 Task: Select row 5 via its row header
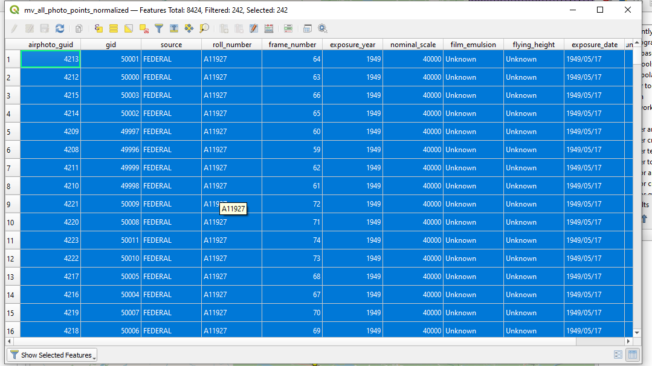click(13, 132)
